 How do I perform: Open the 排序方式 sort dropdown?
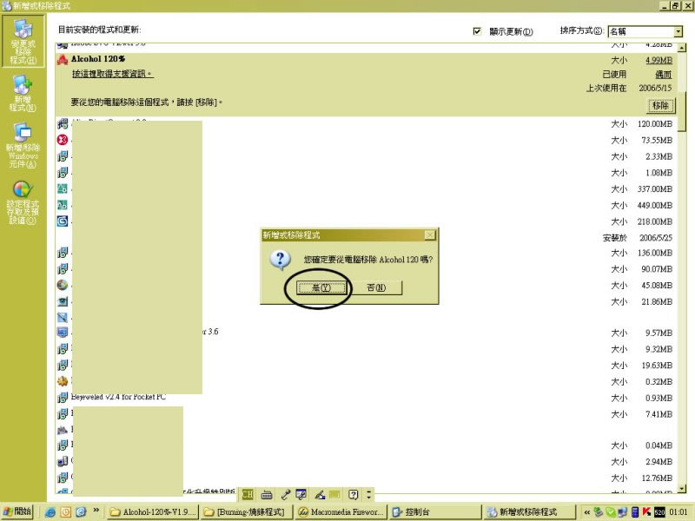pyautogui.click(x=678, y=31)
